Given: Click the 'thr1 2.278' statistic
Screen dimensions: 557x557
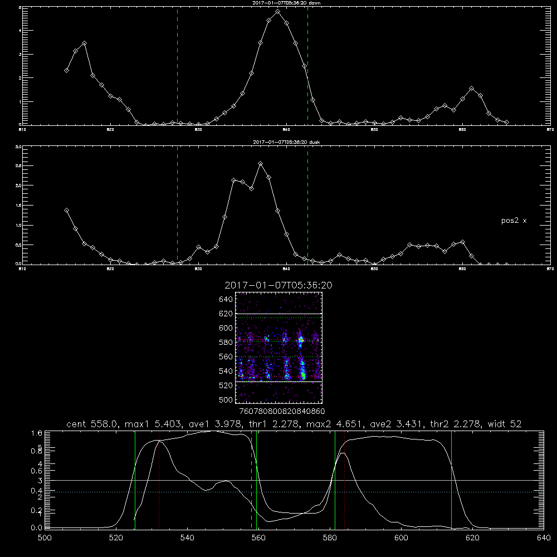Looking at the screenshot, I should pos(275,424).
